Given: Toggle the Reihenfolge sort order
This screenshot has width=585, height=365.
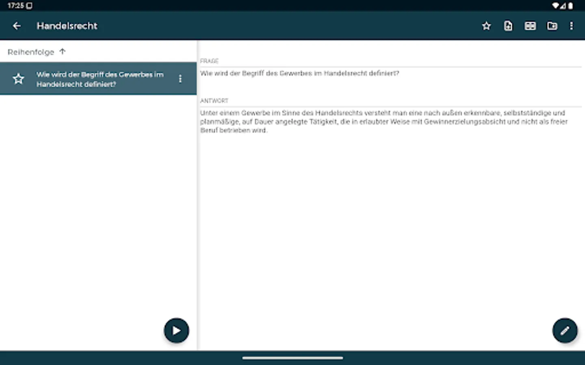Looking at the screenshot, I should tap(37, 52).
